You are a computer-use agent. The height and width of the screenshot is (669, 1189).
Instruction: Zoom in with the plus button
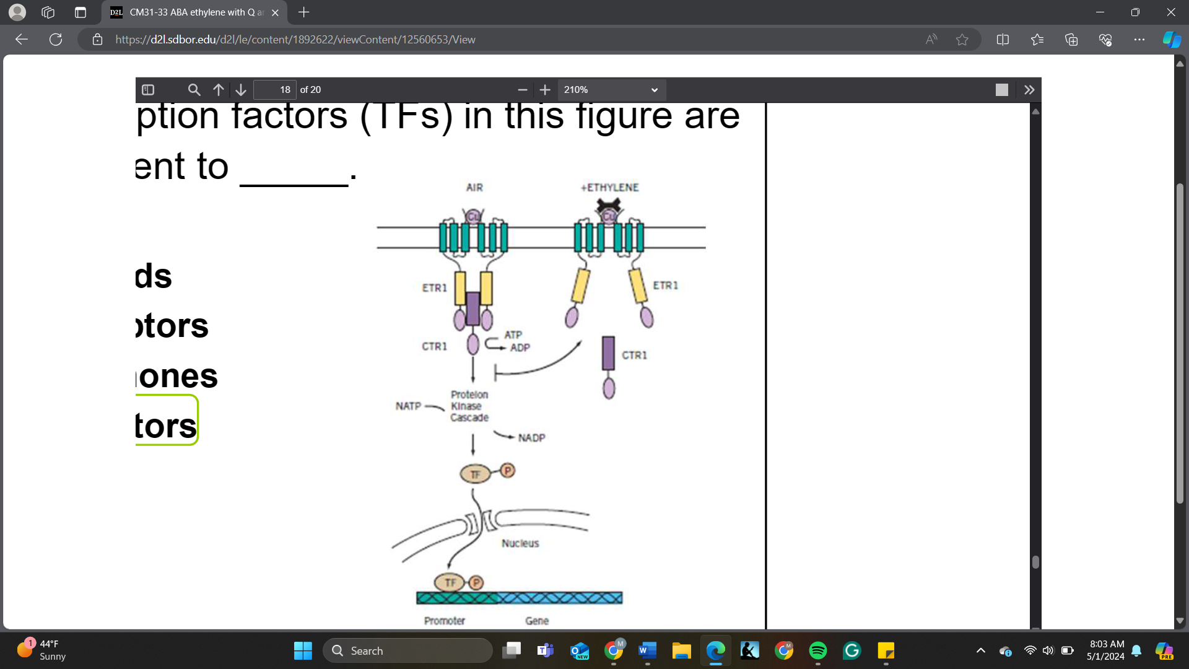coord(545,90)
